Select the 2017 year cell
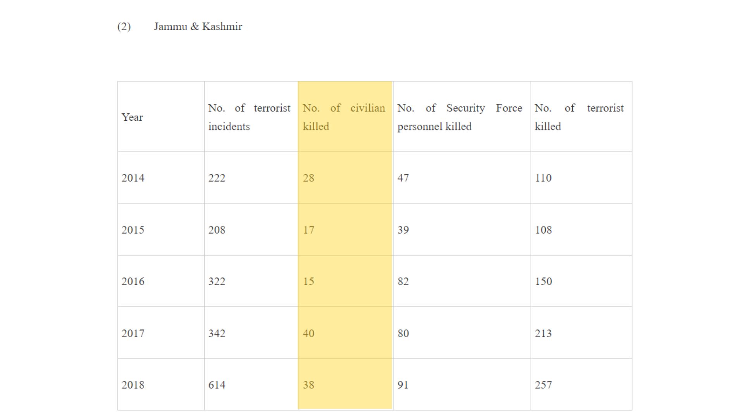This screenshot has width=744, height=418. tap(133, 333)
